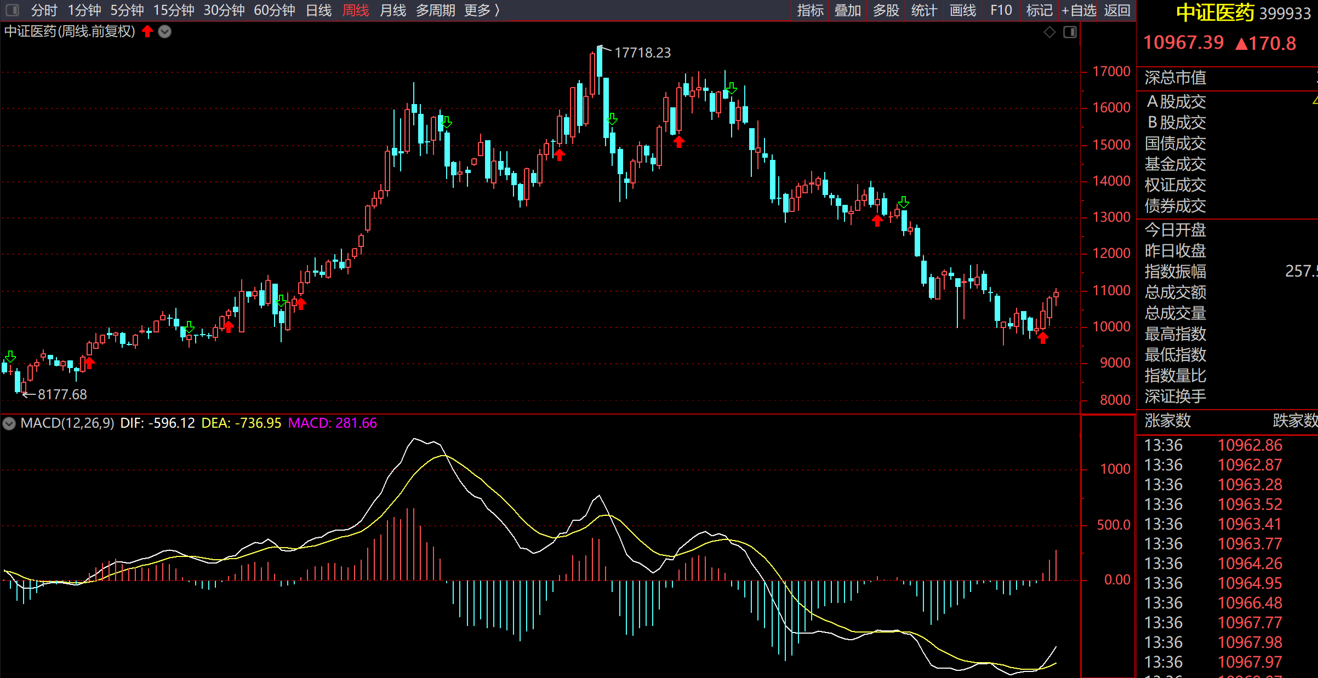This screenshot has height=678, width=1318.
Task: Click the tick row showing 10967.98
Action: click(1227, 642)
